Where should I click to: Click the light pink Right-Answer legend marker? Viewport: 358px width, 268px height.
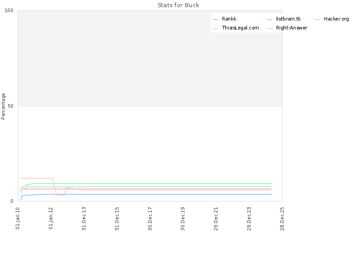tap(269, 29)
